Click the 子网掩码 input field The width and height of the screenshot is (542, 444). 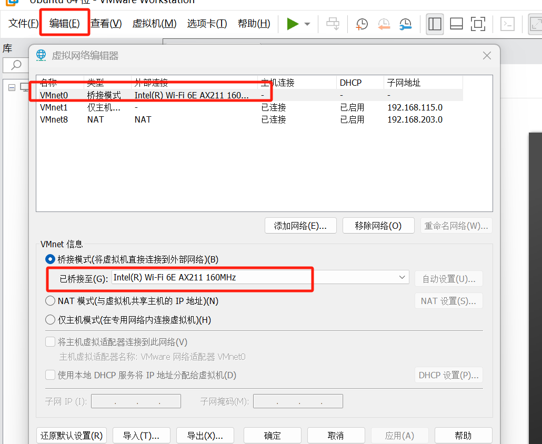pyautogui.click(x=298, y=401)
